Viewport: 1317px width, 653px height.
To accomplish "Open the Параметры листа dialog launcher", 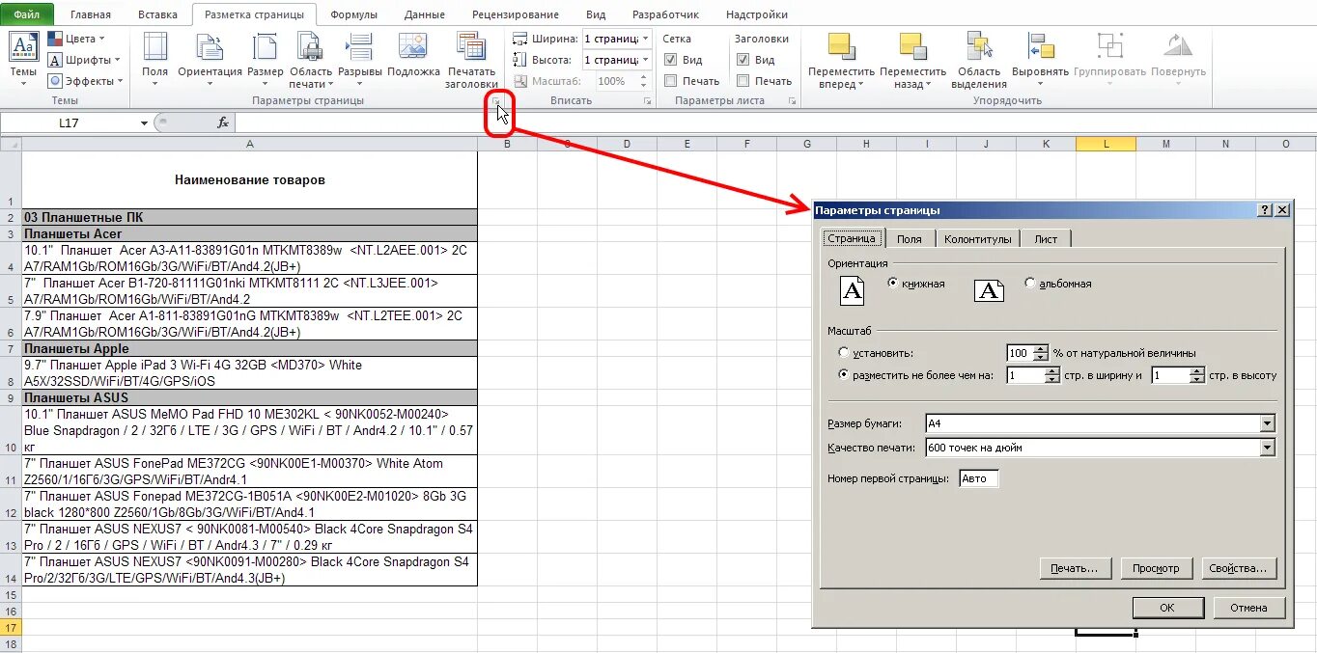I will (792, 101).
